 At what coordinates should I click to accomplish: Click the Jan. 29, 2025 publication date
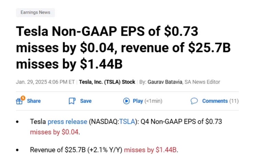32,82
